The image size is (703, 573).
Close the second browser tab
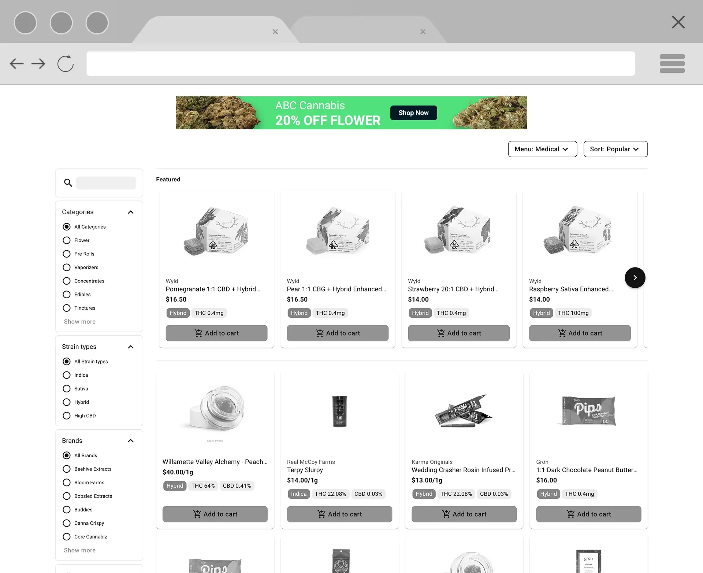(x=423, y=32)
